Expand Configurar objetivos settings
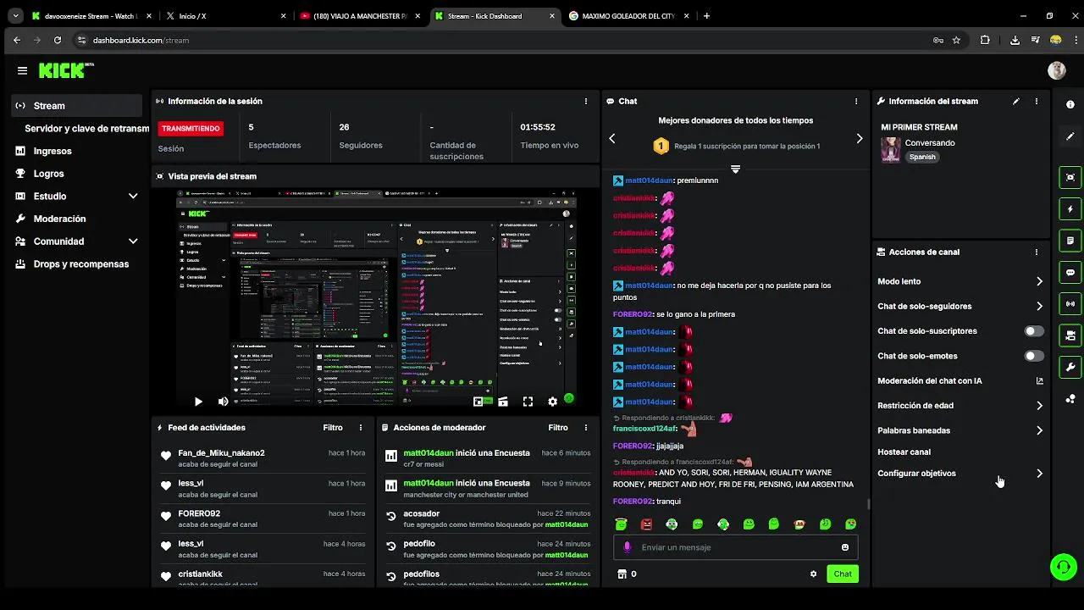1084x610 pixels. pyautogui.click(x=1039, y=474)
